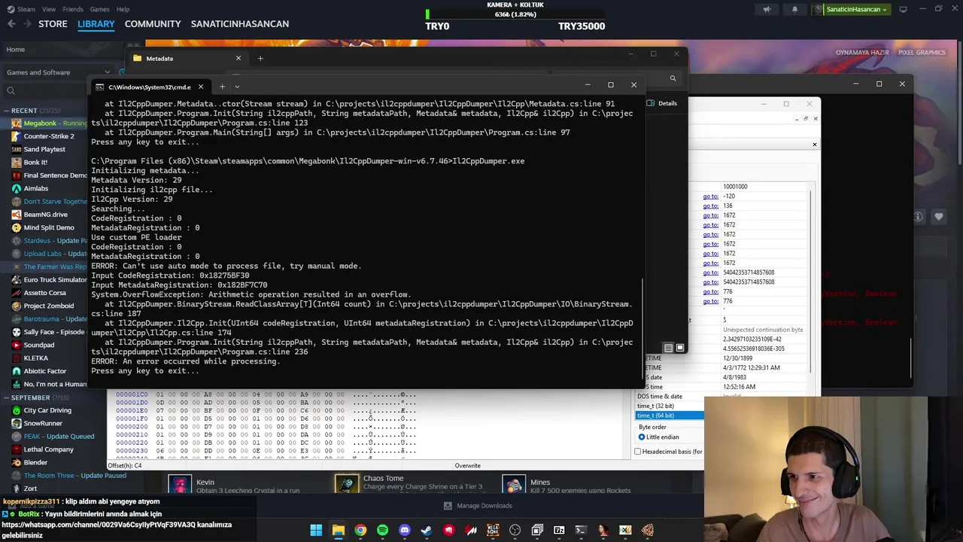Screen dimensions: 963x542
Task: Select time_t (32 bit) row in inspector
Action: coord(670,406)
